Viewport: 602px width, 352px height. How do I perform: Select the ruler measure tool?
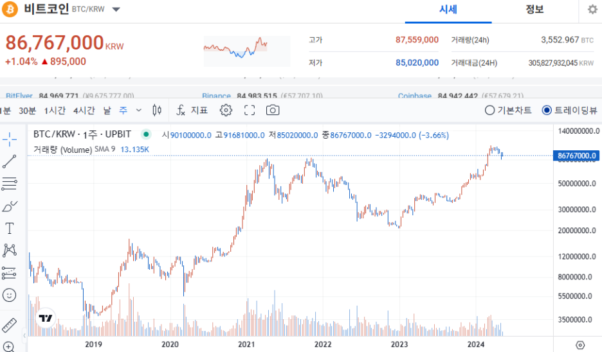[x=9, y=325]
